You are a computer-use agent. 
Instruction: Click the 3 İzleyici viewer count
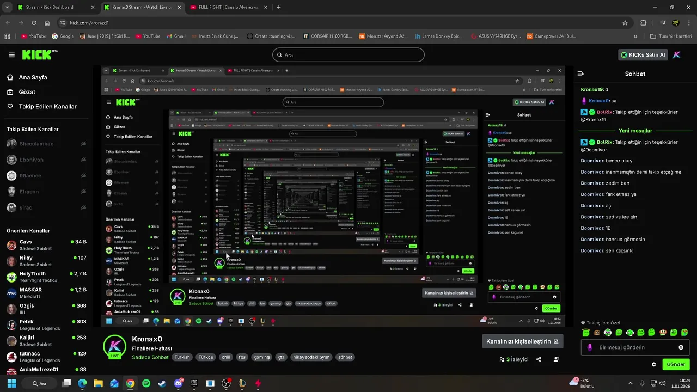tap(514, 359)
